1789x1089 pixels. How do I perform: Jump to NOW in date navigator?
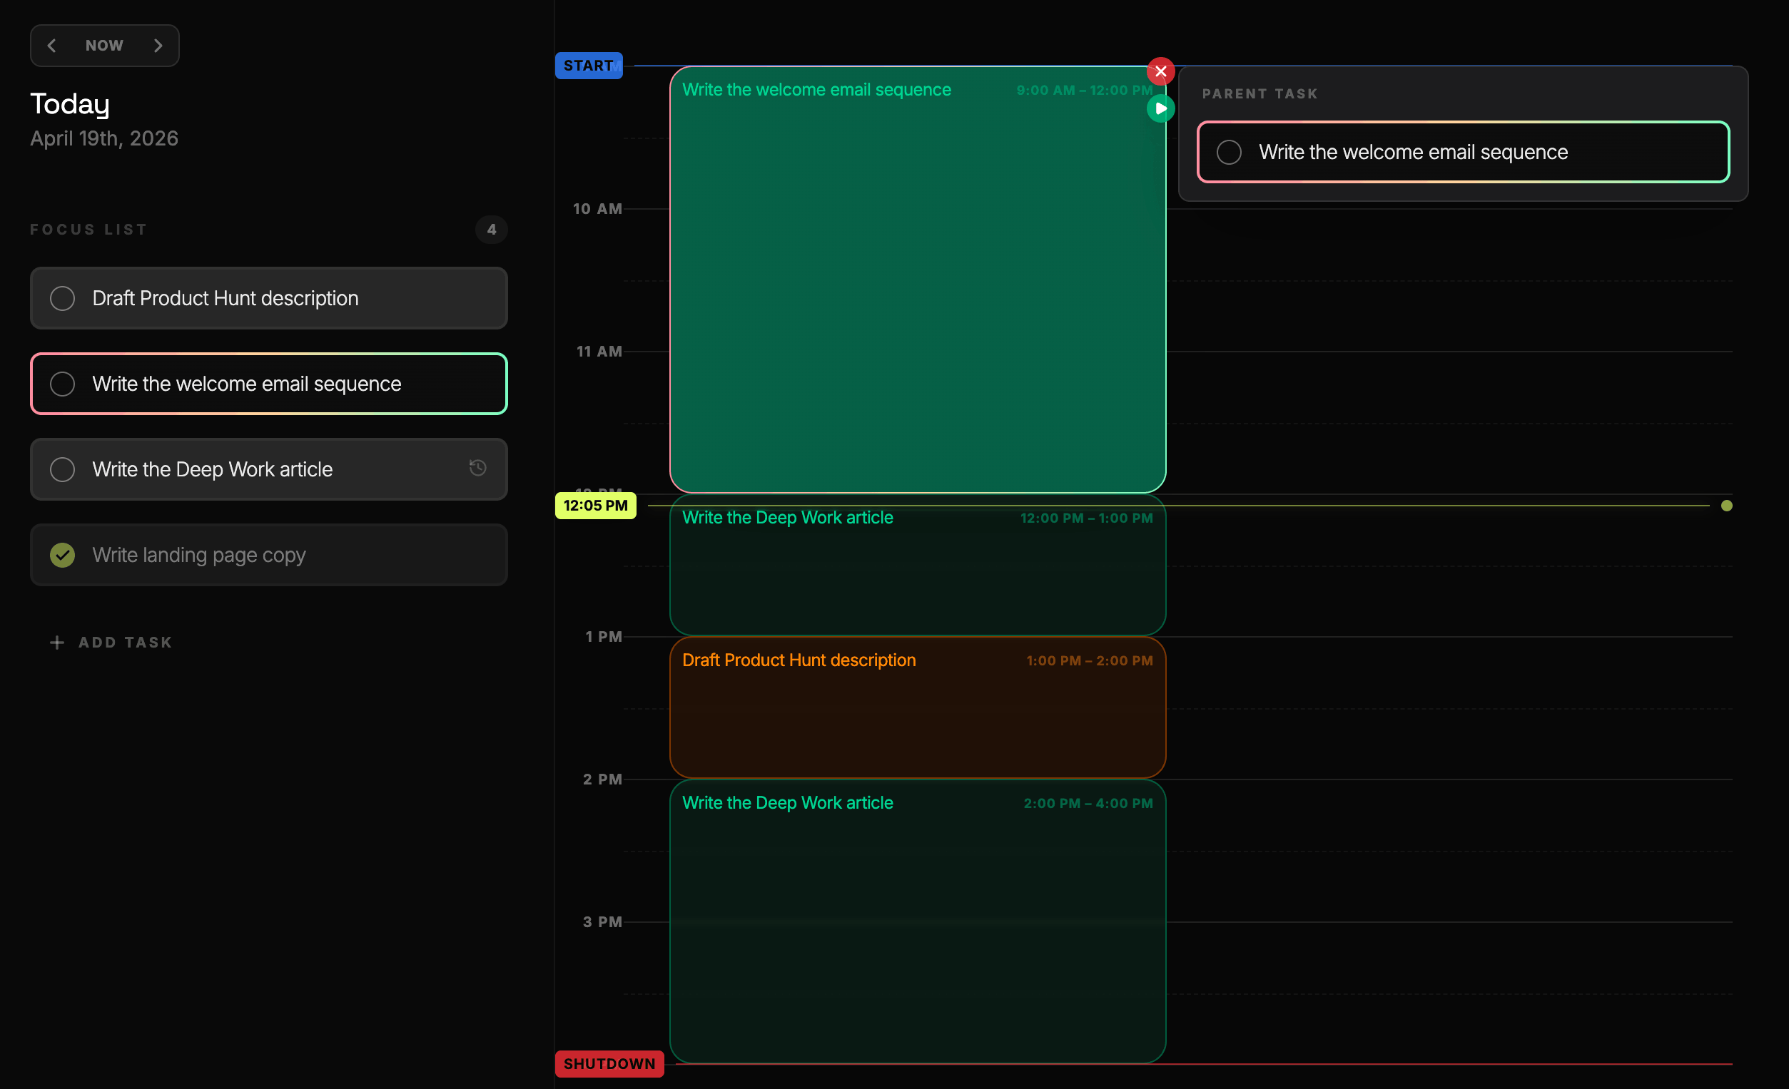[105, 46]
